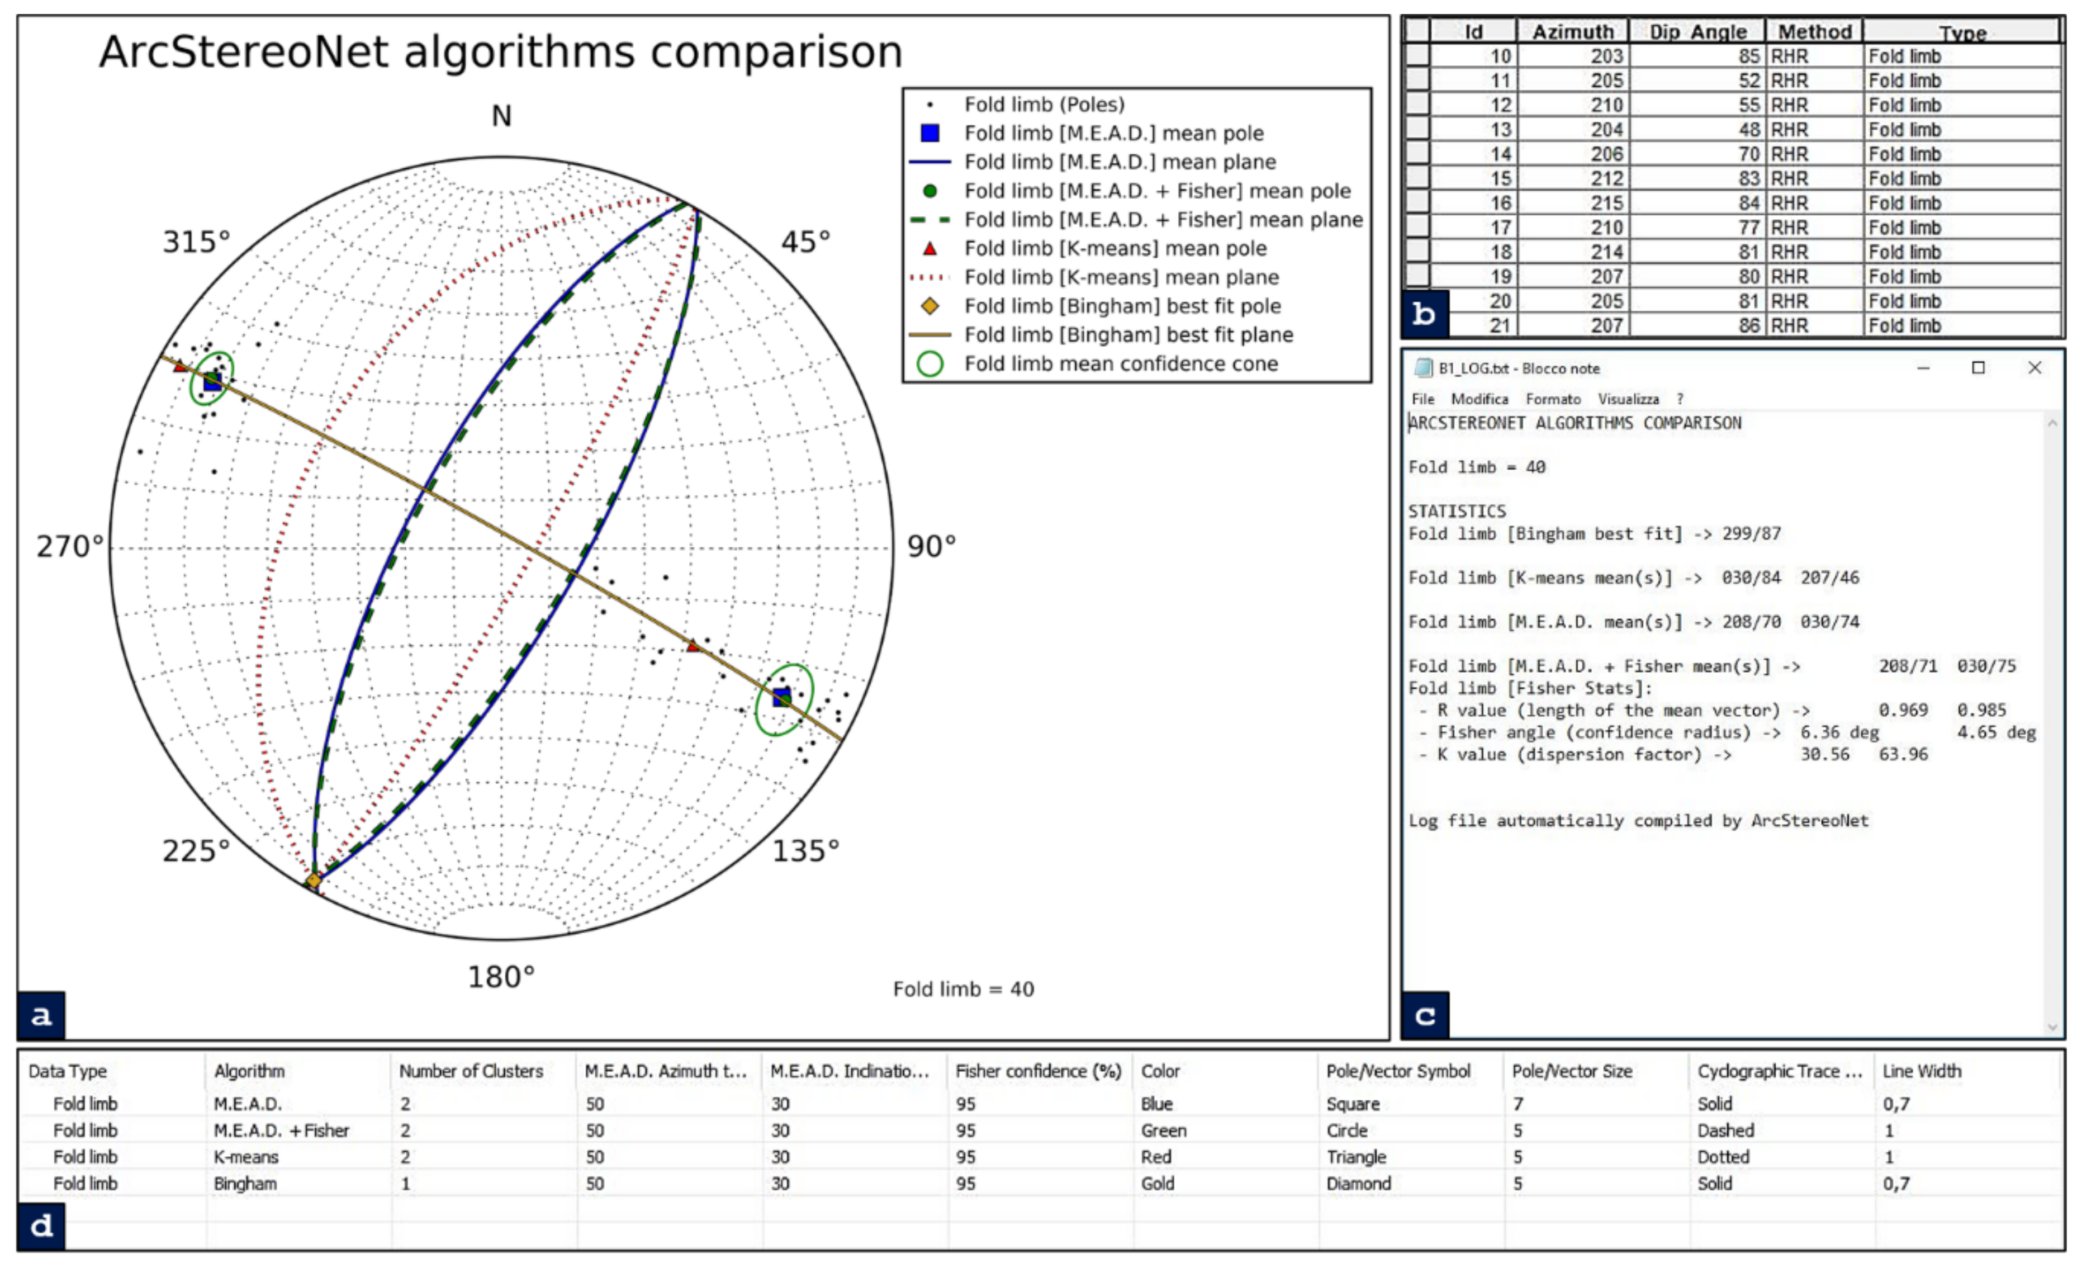Click the Notepad icon in B1_LOG.txt title bar
Screen dimensions: 2077x1268
[x=1424, y=367]
